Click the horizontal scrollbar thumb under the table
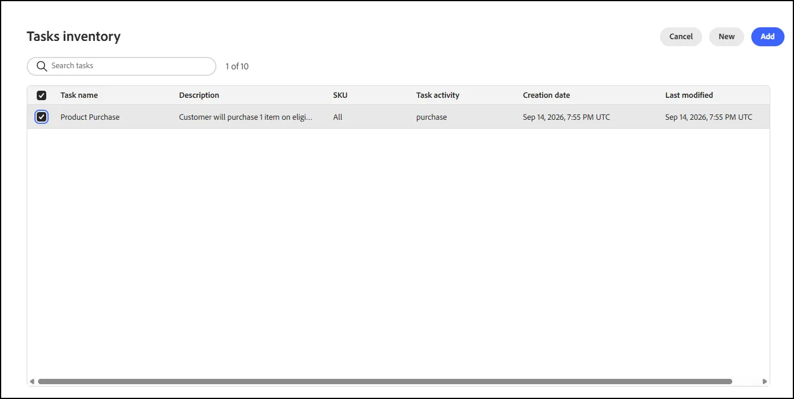Screen dimensions: 794x399 point(385,381)
